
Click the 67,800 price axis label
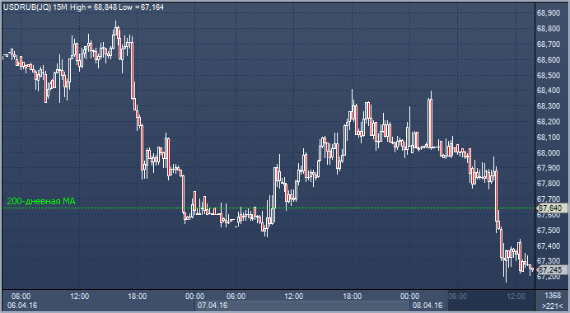[549, 184]
